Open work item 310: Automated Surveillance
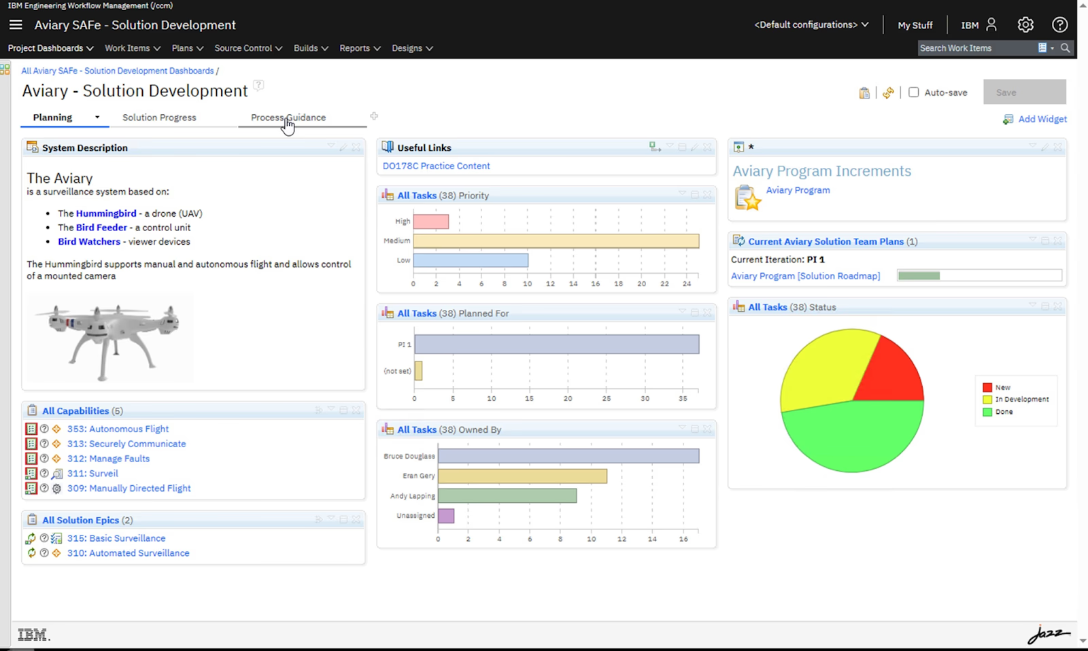Image resolution: width=1088 pixels, height=651 pixels. pos(128,553)
